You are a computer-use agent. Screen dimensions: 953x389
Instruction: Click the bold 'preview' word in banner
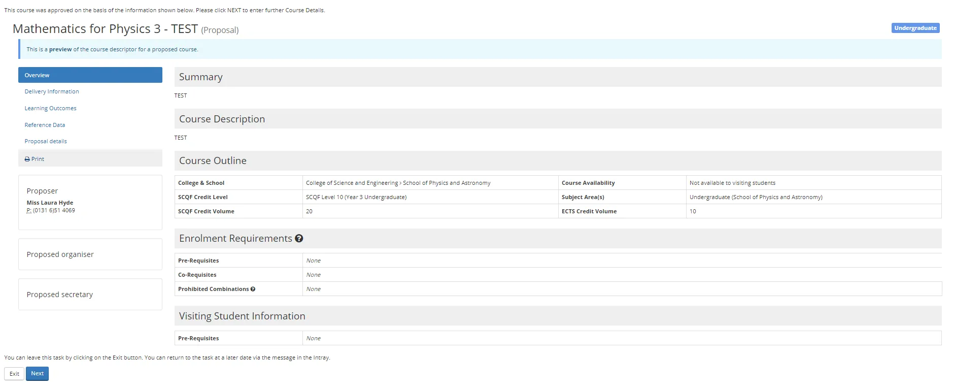pos(60,49)
